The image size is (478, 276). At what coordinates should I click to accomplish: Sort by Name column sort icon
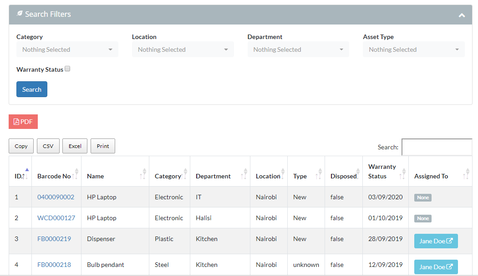point(143,173)
